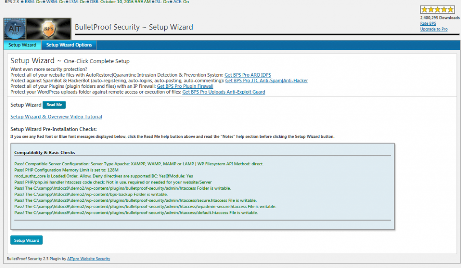Click the 'htaccess/secure.htaccess File is writable' line
This screenshot has height=268, width=461.
coord(135,200)
